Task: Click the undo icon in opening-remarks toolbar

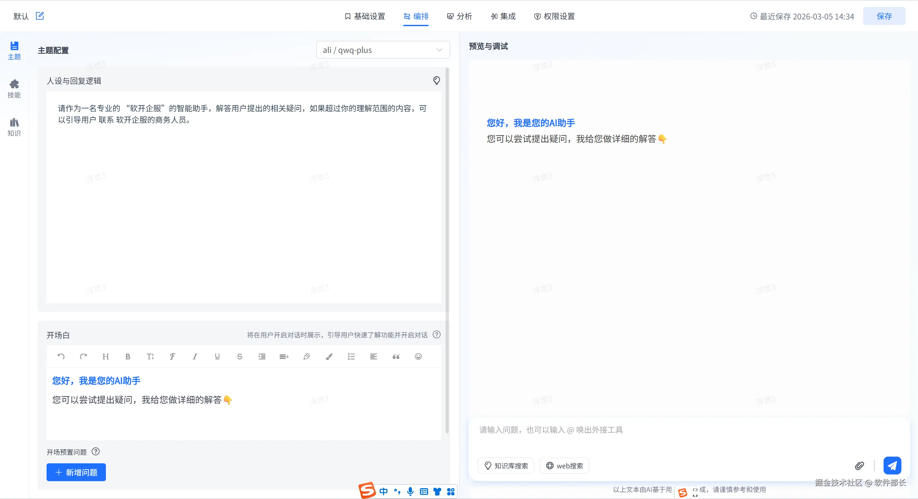Action: click(x=61, y=356)
